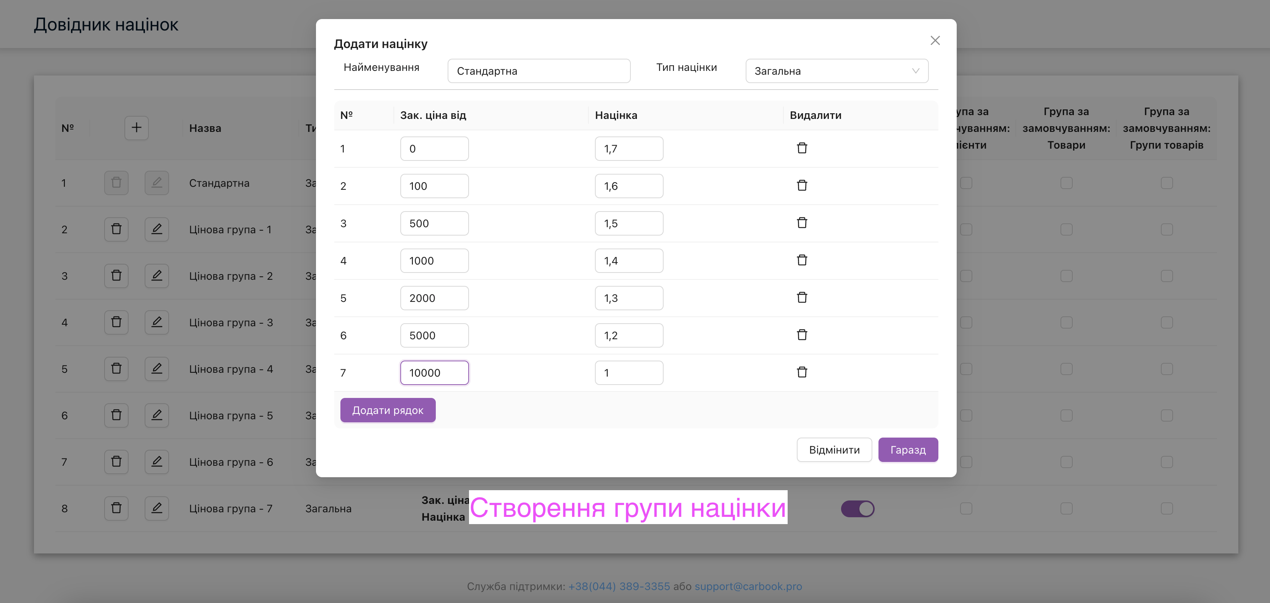The width and height of the screenshot is (1270, 603).
Task: Click the Найменування field with Стандартна
Action: click(x=538, y=71)
